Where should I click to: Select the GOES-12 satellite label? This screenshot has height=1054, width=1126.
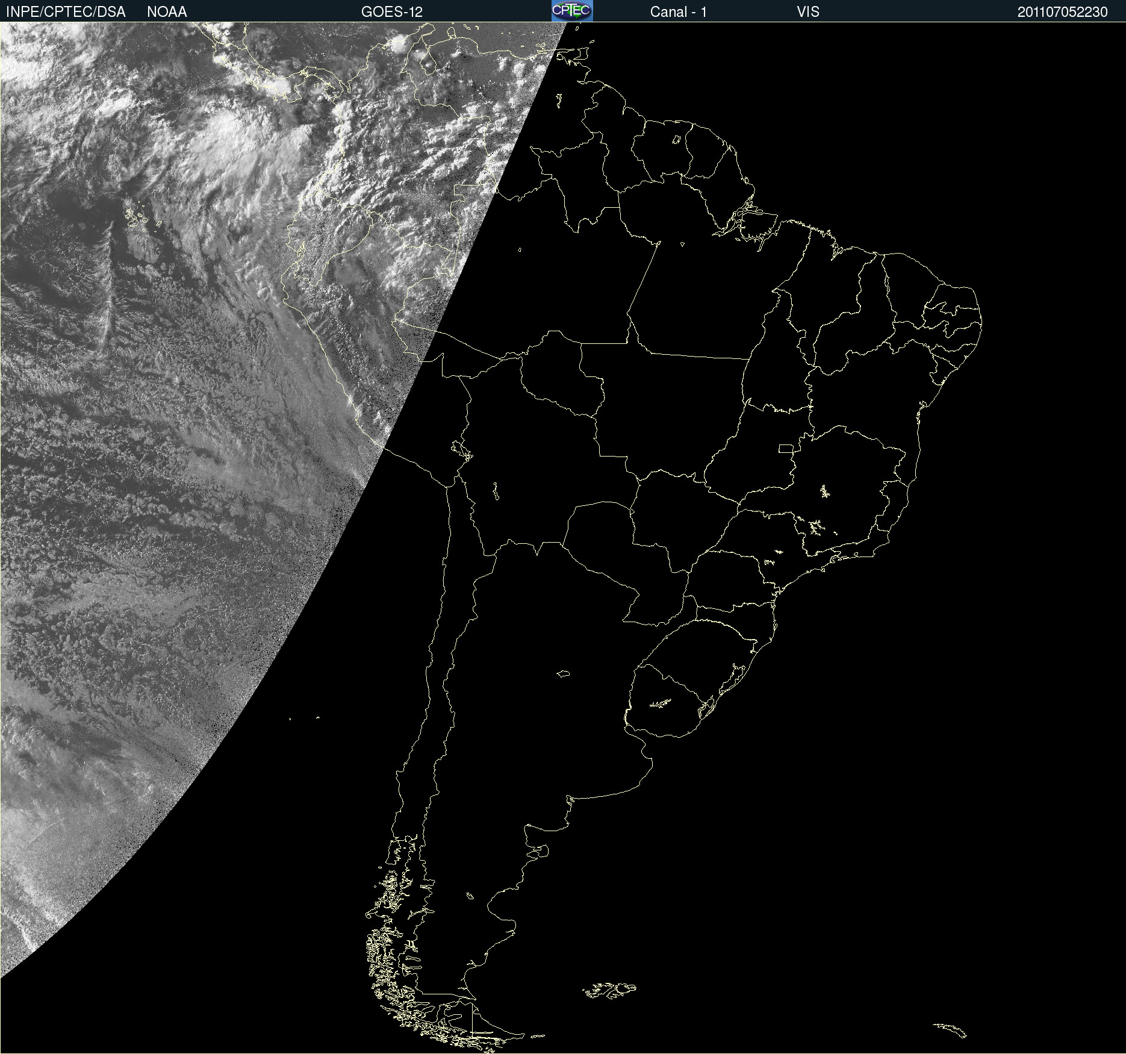[392, 12]
